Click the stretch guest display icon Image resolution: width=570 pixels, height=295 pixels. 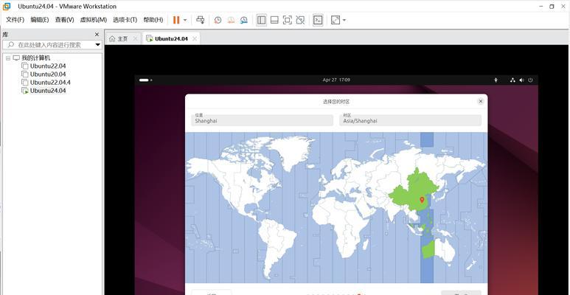coord(336,20)
